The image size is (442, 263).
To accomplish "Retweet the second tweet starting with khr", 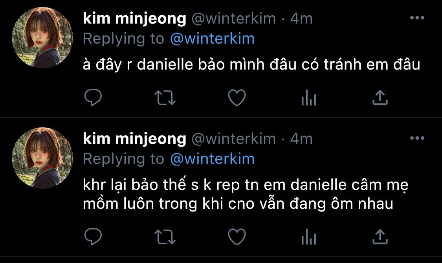I will click(165, 237).
